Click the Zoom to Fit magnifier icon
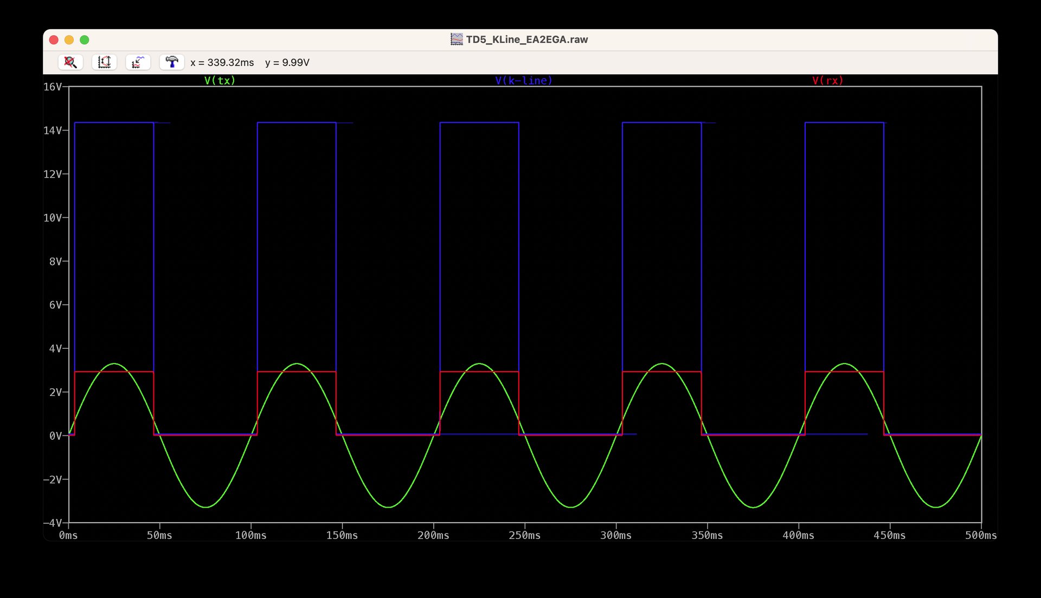 pyautogui.click(x=70, y=62)
